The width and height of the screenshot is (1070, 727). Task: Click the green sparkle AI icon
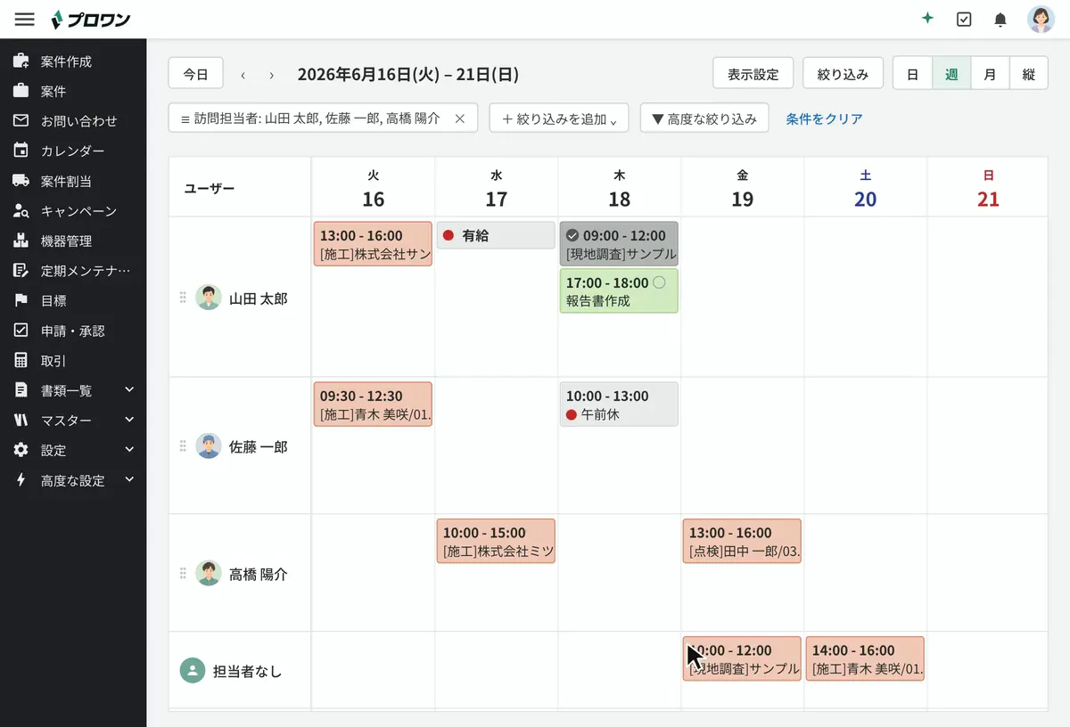click(927, 19)
